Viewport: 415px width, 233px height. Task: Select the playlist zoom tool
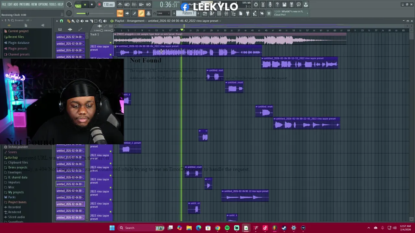(x=100, y=21)
